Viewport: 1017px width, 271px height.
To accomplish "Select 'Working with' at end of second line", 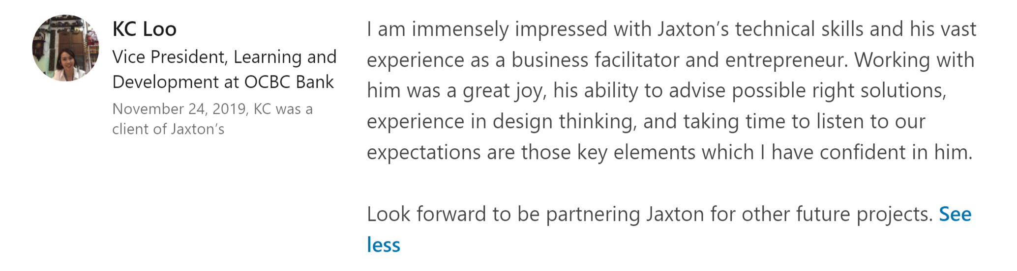I will (914, 60).
